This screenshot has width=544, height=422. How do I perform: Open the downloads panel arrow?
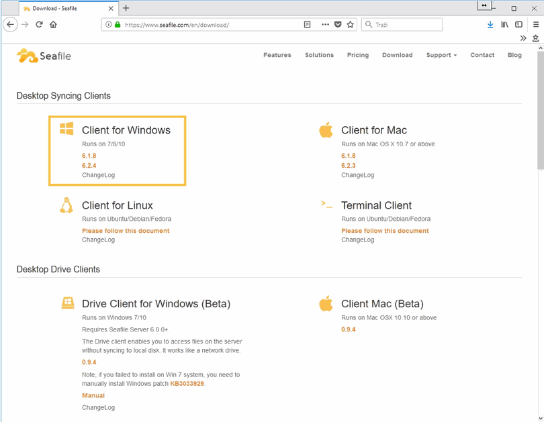click(x=490, y=25)
